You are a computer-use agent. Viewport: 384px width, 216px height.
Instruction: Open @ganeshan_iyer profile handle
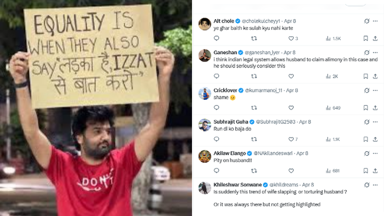262,52
